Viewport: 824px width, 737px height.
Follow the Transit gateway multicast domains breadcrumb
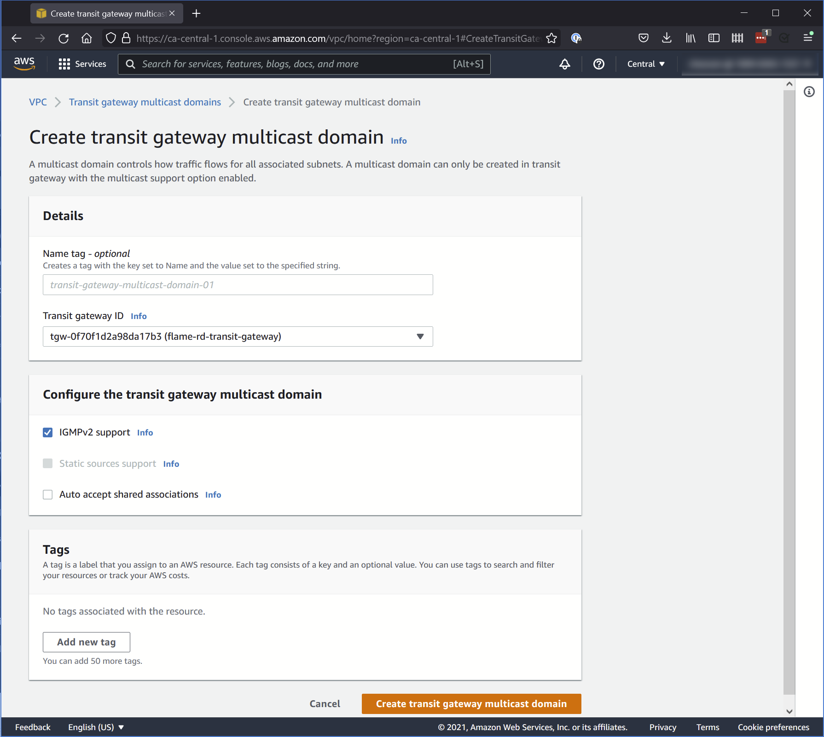click(145, 102)
